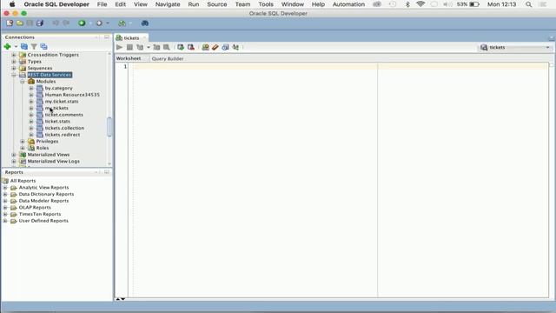Expand the Human Resource34535 module

click(31, 95)
